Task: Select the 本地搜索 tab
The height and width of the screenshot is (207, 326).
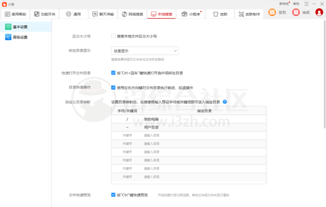Action: click(x=161, y=14)
